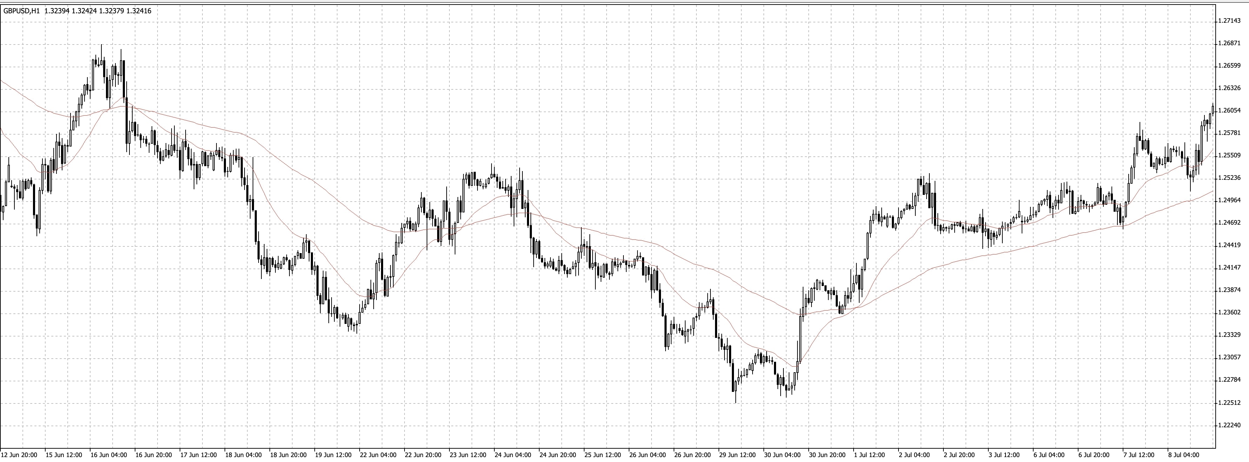Screen dimensions: 1249x462
Task: Click price label 1.22512 on the price axis
Action: (1230, 403)
